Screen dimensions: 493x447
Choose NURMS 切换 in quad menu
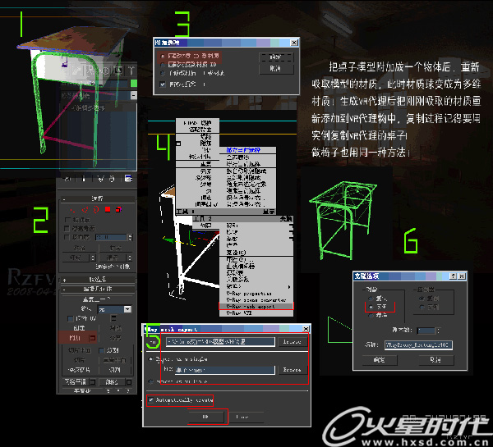click(197, 123)
